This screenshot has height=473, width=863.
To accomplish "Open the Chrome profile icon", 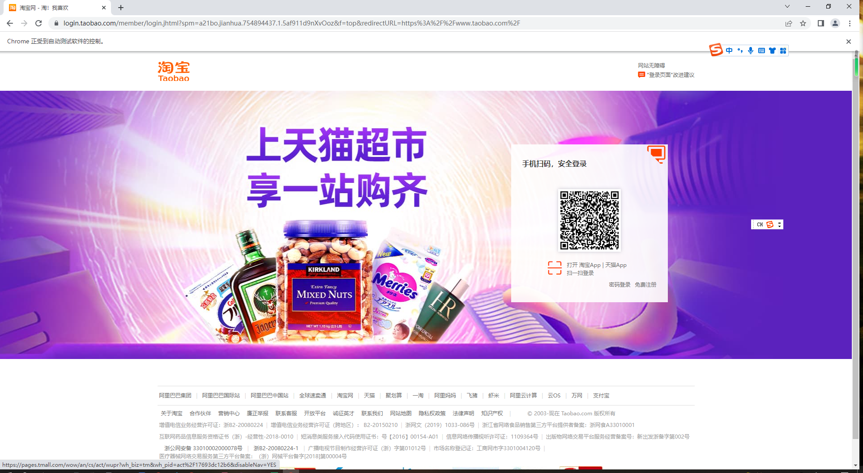I will (x=835, y=23).
